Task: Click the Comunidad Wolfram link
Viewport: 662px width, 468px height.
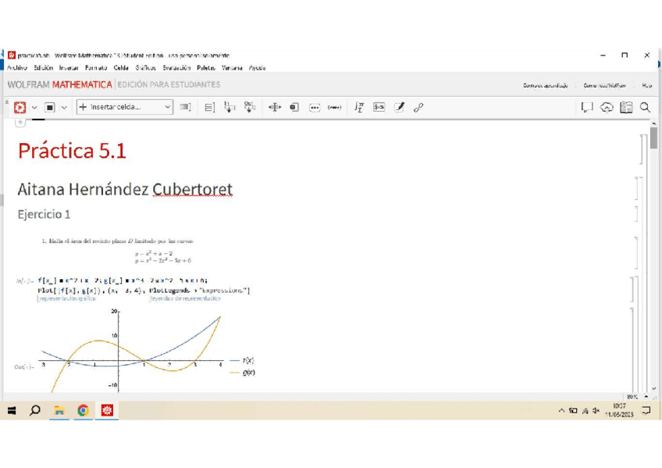Action: pyautogui.click(x=605, y=85)
